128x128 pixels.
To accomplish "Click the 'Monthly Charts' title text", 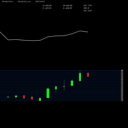I will 7,2.
